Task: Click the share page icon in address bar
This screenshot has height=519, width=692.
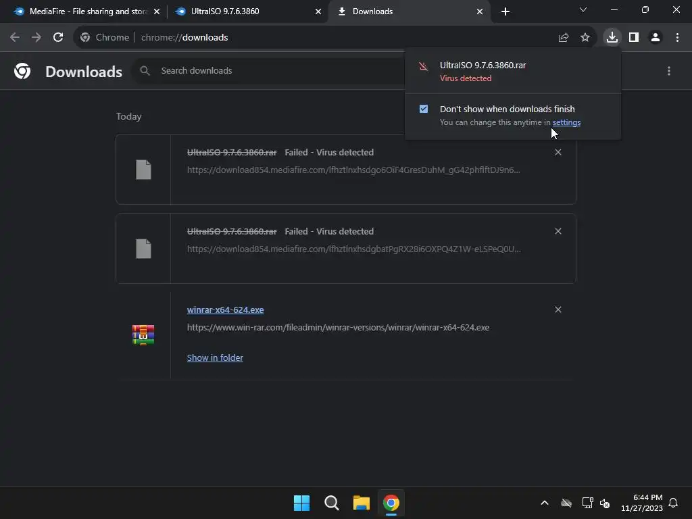Action: coord(563,38)
